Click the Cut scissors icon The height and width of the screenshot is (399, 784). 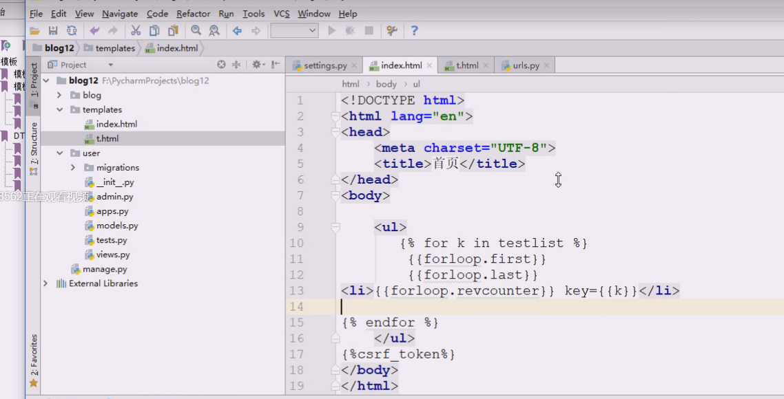(136, 31)
